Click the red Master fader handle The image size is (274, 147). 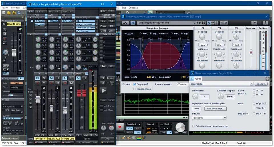point(82,93)
